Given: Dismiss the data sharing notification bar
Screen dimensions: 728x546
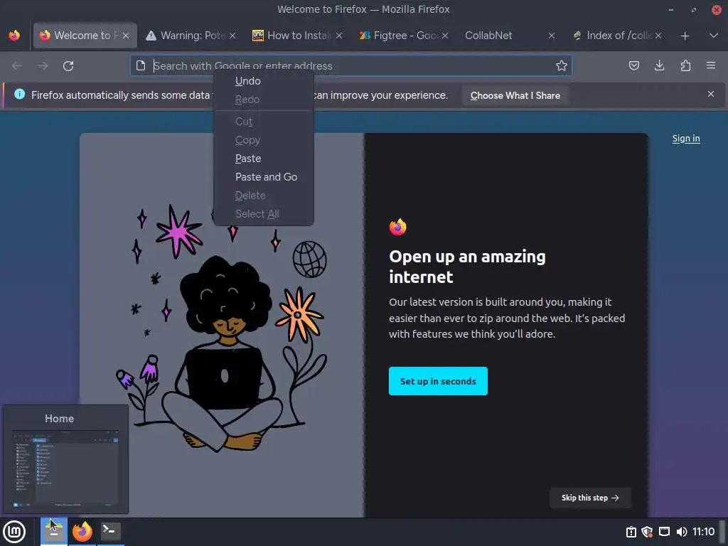Looking at the screenshot, I should pyautogui.click(x=711, y=94).
